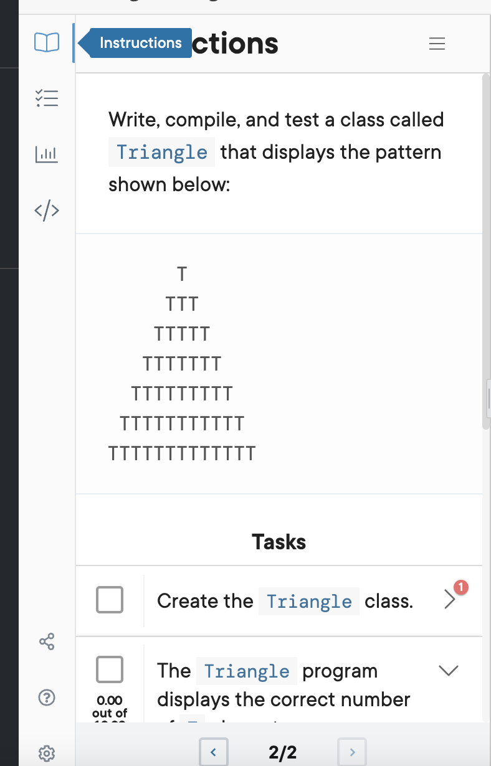This screenshot has width=491, height=766.
Task: Select the code editor </> icon
Action: click(46, 210)
